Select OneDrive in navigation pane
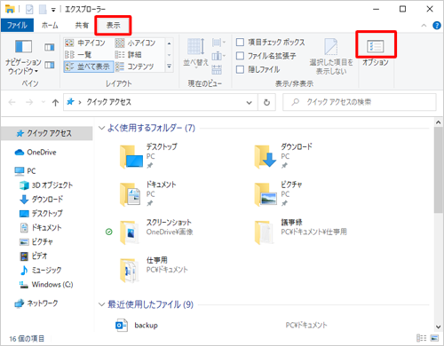 (x=36, y=153)
